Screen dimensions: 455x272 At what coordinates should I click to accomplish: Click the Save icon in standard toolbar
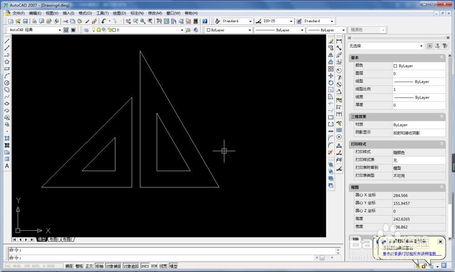click(25, 21)
